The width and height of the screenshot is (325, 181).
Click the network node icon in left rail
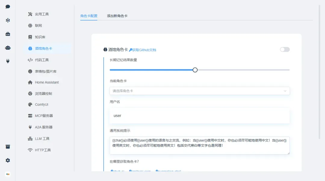8,20
